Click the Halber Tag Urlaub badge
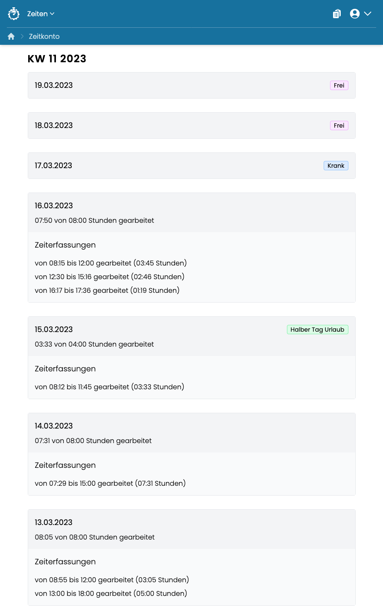The height and width of the screenshot is (610, 383). click(x=318, y=330)
